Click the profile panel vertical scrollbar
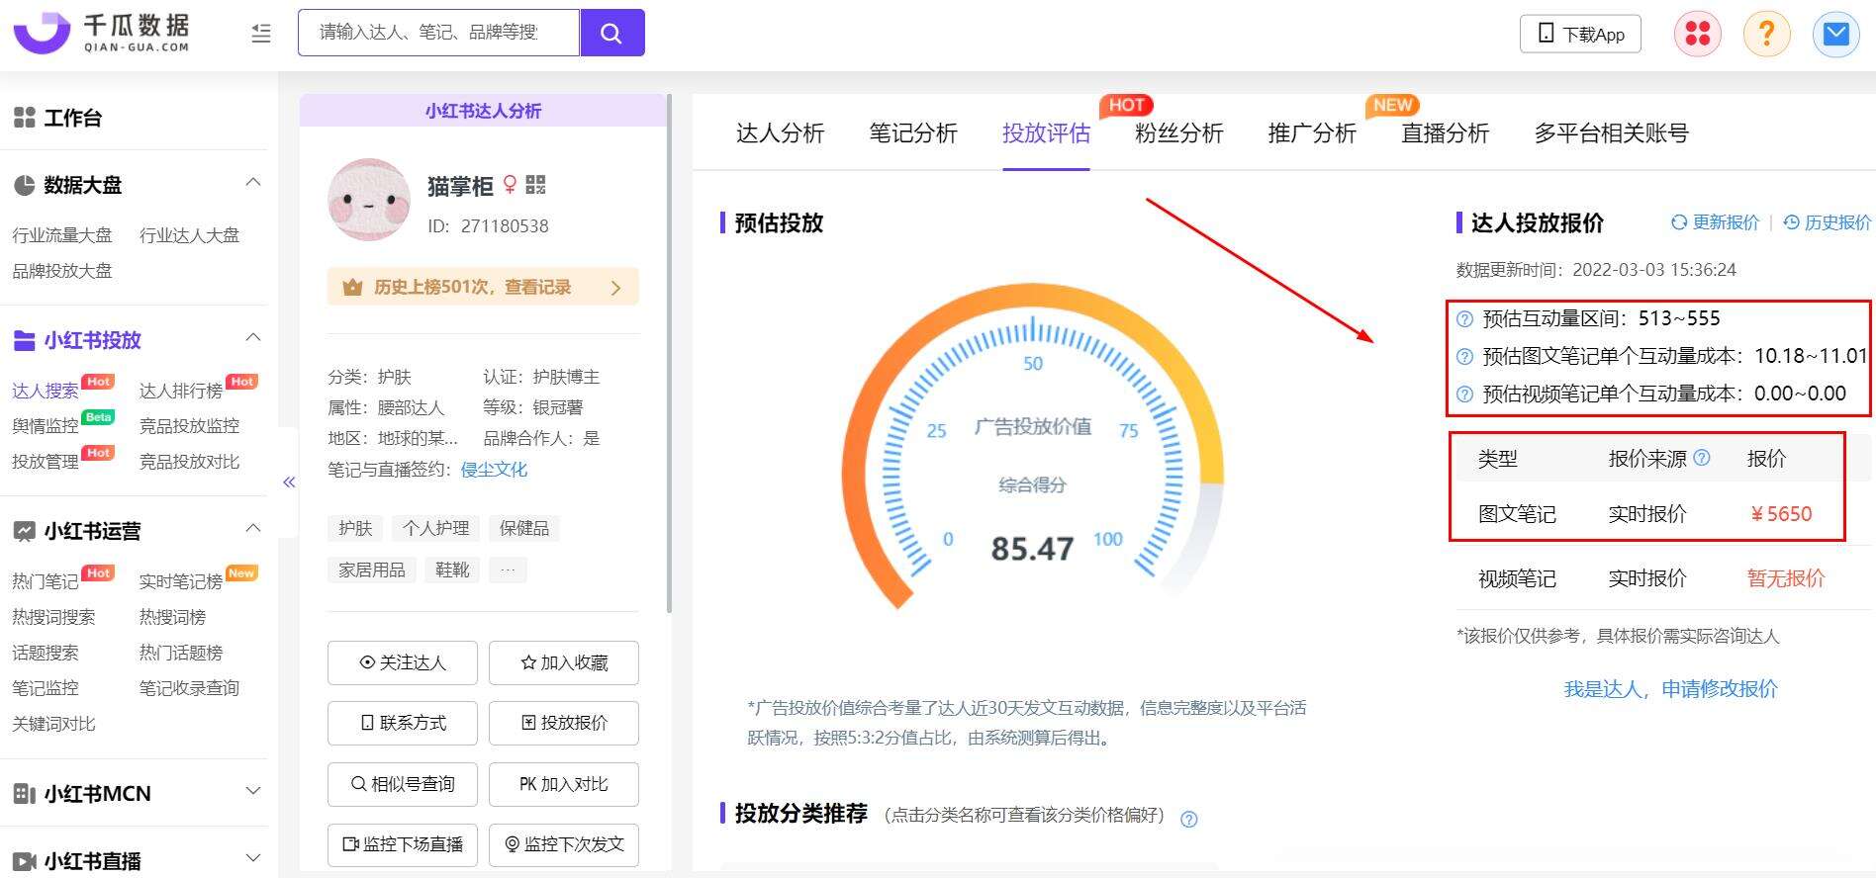Screen dimensions: 1876x878 click(x=670, y=352)
